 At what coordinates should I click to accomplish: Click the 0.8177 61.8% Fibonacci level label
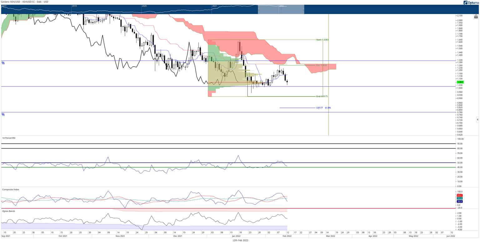click(323, 108)
